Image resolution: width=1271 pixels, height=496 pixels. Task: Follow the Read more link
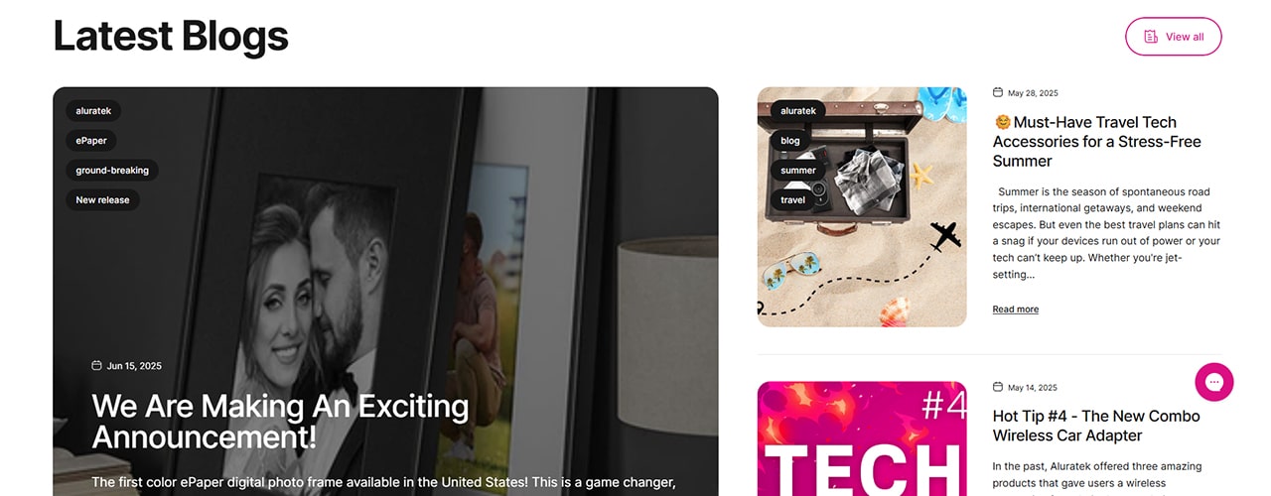click(x=1015, y=310)
